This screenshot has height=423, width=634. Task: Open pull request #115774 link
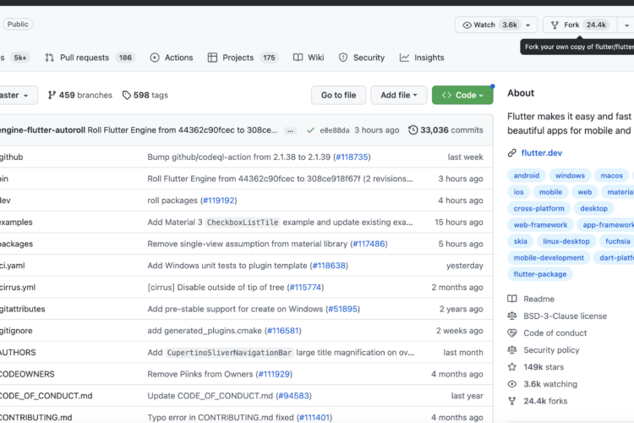305,288
